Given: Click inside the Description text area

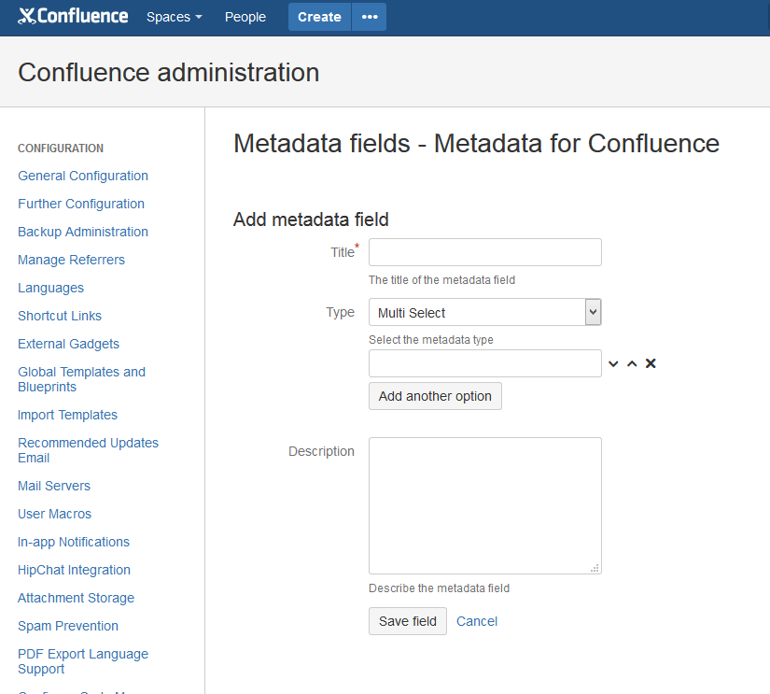Looking at the screenshot, I should [484, 505].
